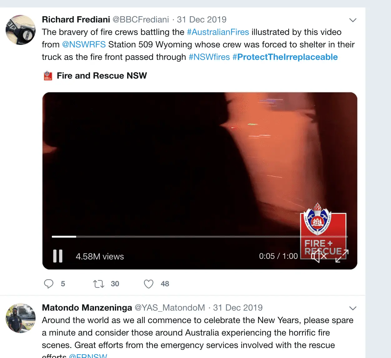The height and width of the screenshot is (358, 391).
Task: Click the reply speech bubble icon
Action: 49,284
